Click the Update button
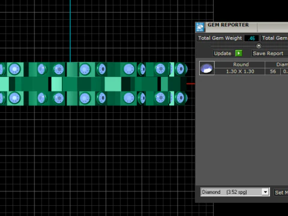This screenshot has height=216, width=288. click(223, 53)
